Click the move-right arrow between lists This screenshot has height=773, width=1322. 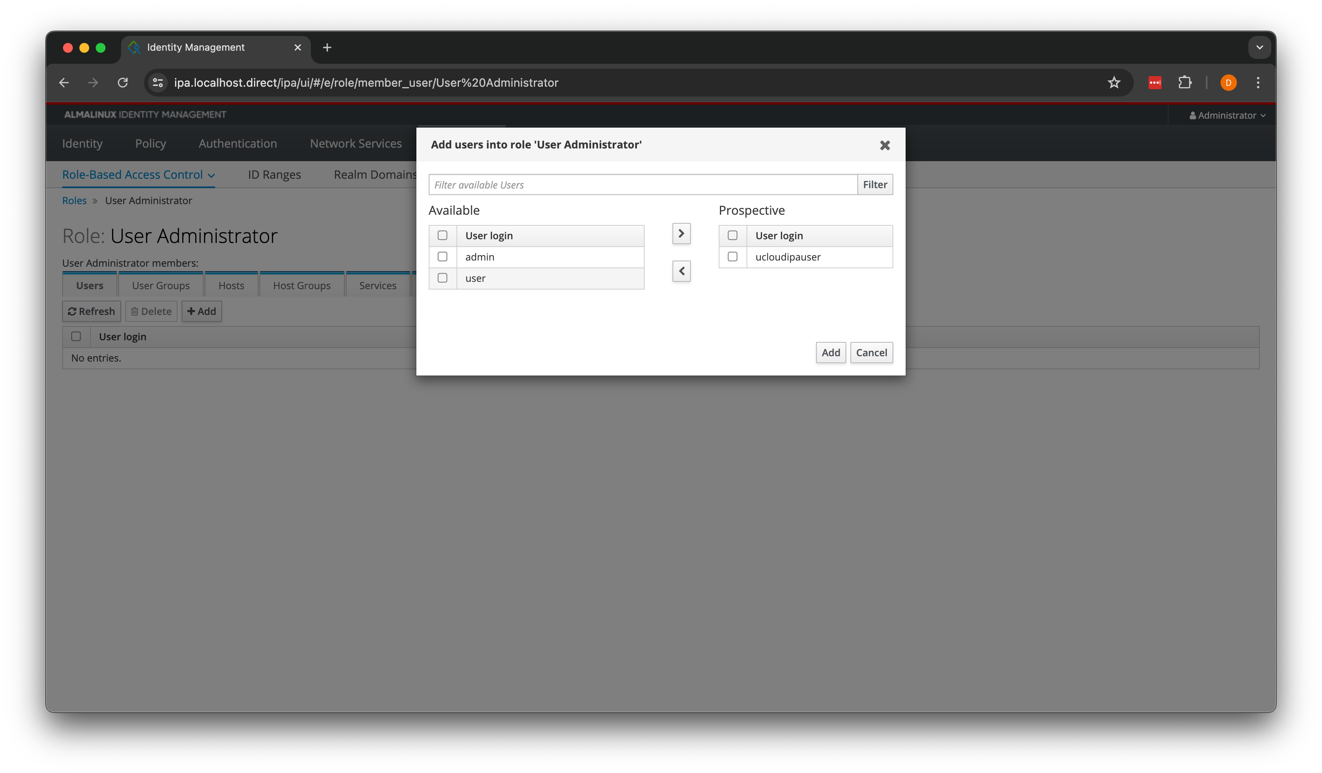click(681, 234)
